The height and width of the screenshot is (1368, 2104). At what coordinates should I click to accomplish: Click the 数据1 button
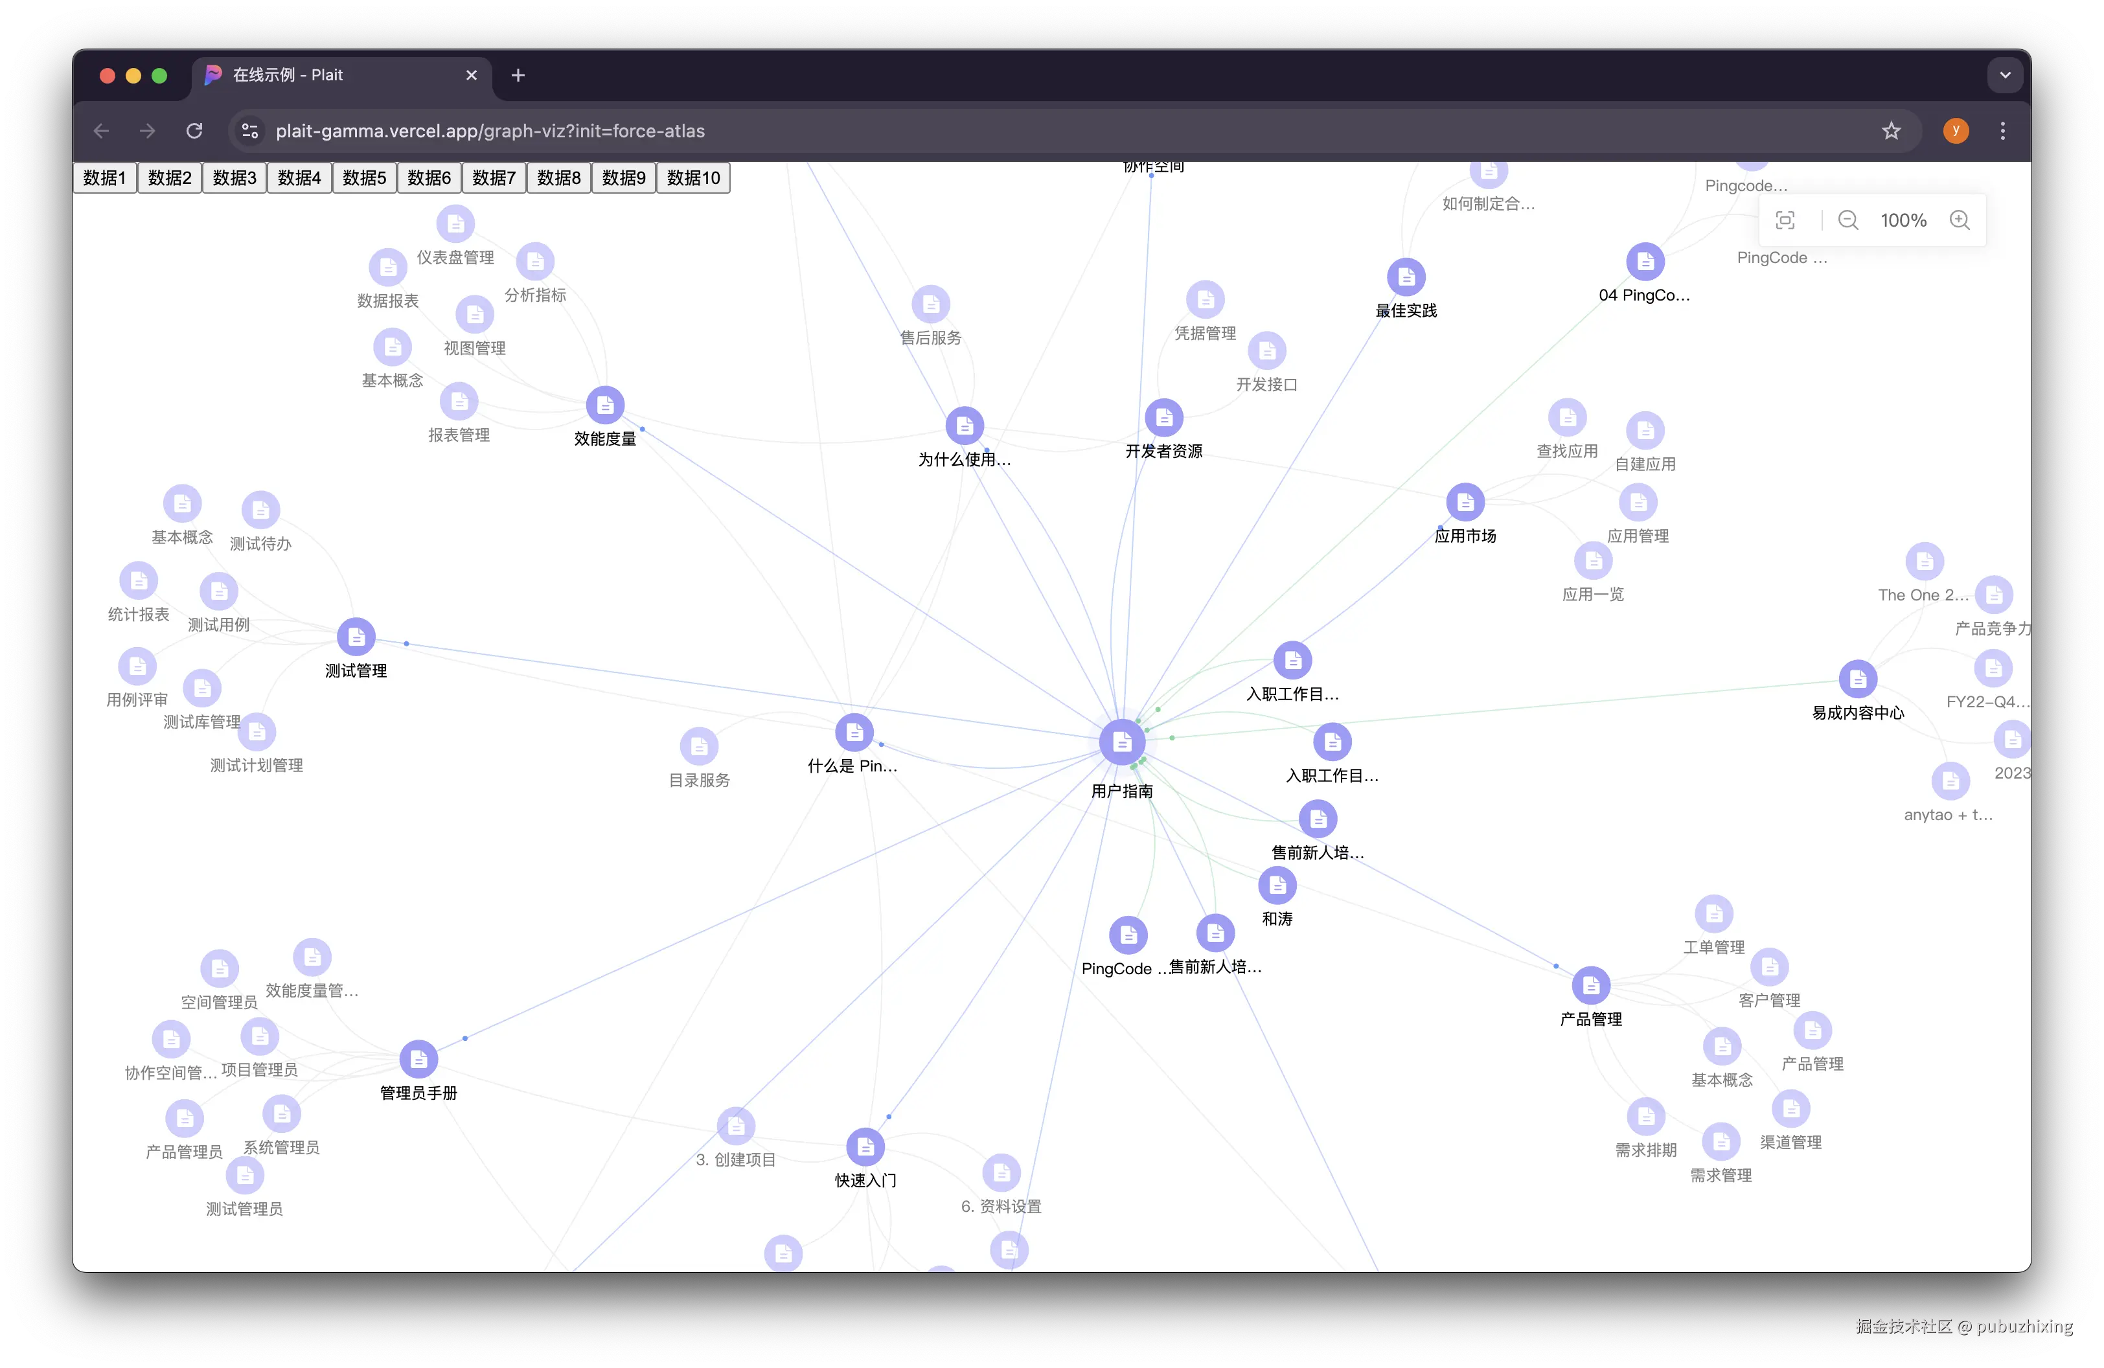pyautogui.click(x=104, y=177)
